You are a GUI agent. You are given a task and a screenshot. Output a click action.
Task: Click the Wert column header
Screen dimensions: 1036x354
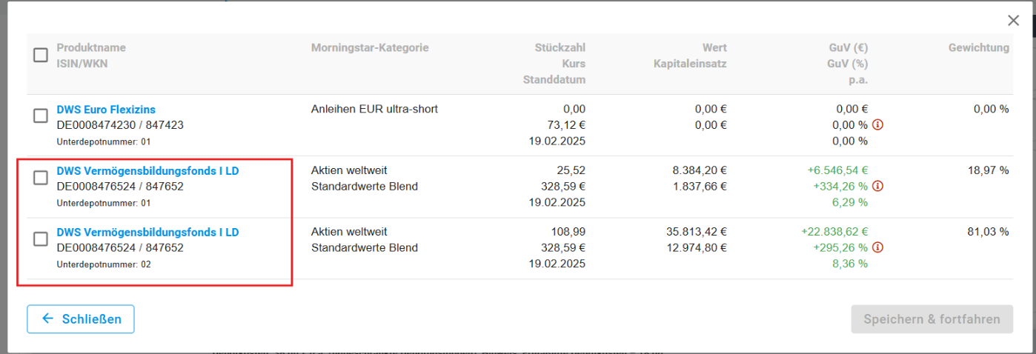click(x=714, y=48)
